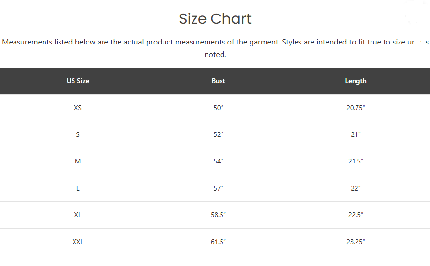Click the measurements description paragraph
The height and width of the screenshot is (266, 430).
(x=215, y=48)
